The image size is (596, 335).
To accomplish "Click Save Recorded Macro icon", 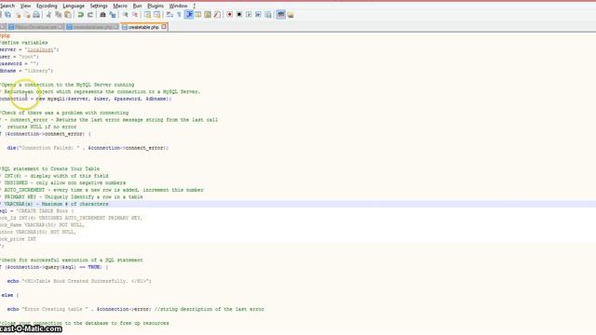I will point(268,15).
